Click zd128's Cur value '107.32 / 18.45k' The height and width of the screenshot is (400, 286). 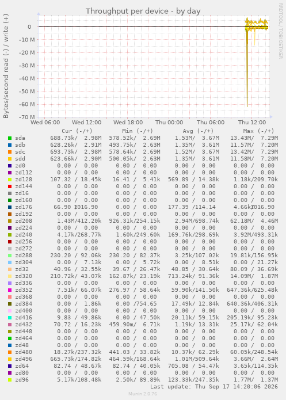click(76, 180)
